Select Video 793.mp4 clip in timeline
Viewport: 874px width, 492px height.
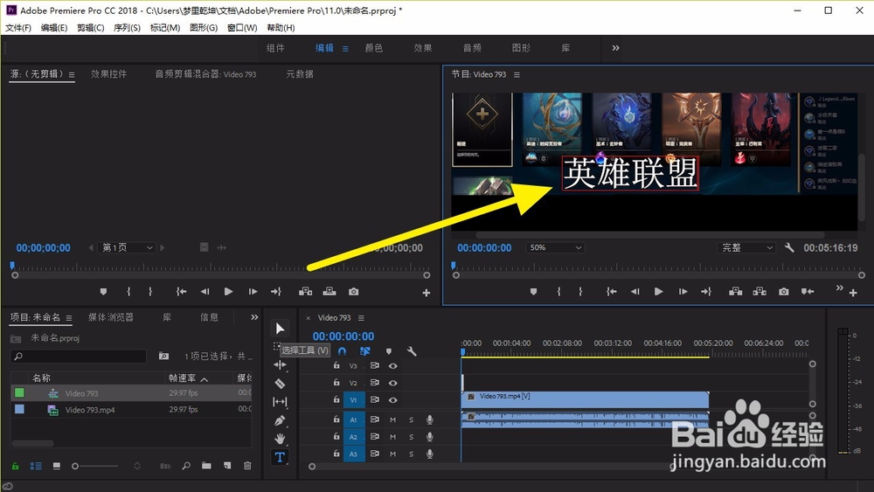pos(586,399)
